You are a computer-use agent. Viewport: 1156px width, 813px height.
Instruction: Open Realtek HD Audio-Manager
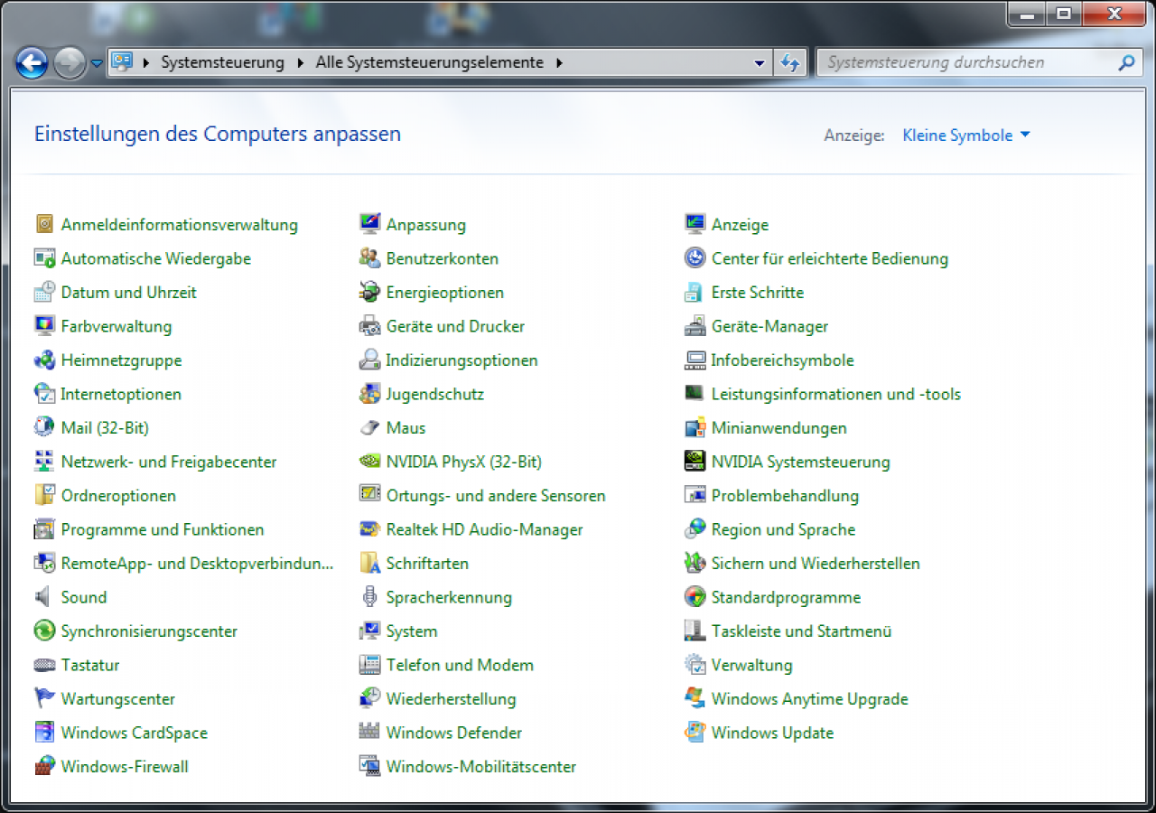pyautogui.click(x=484, y=529)
